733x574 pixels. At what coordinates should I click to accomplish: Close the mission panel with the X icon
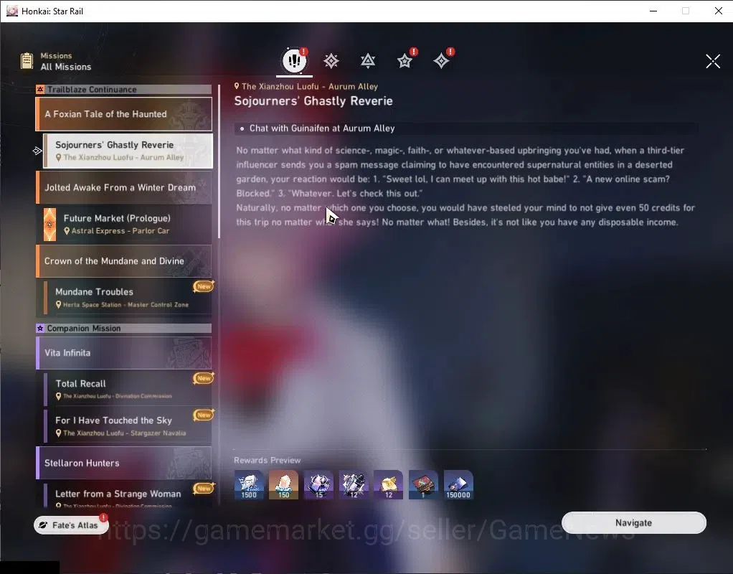(x=713, y=61)
